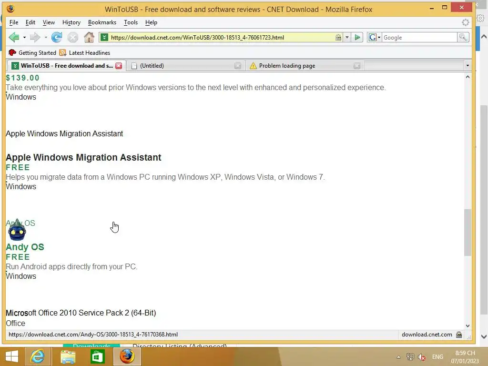
Task: Close the (Untitled) tab
Action: pos(238,66)
